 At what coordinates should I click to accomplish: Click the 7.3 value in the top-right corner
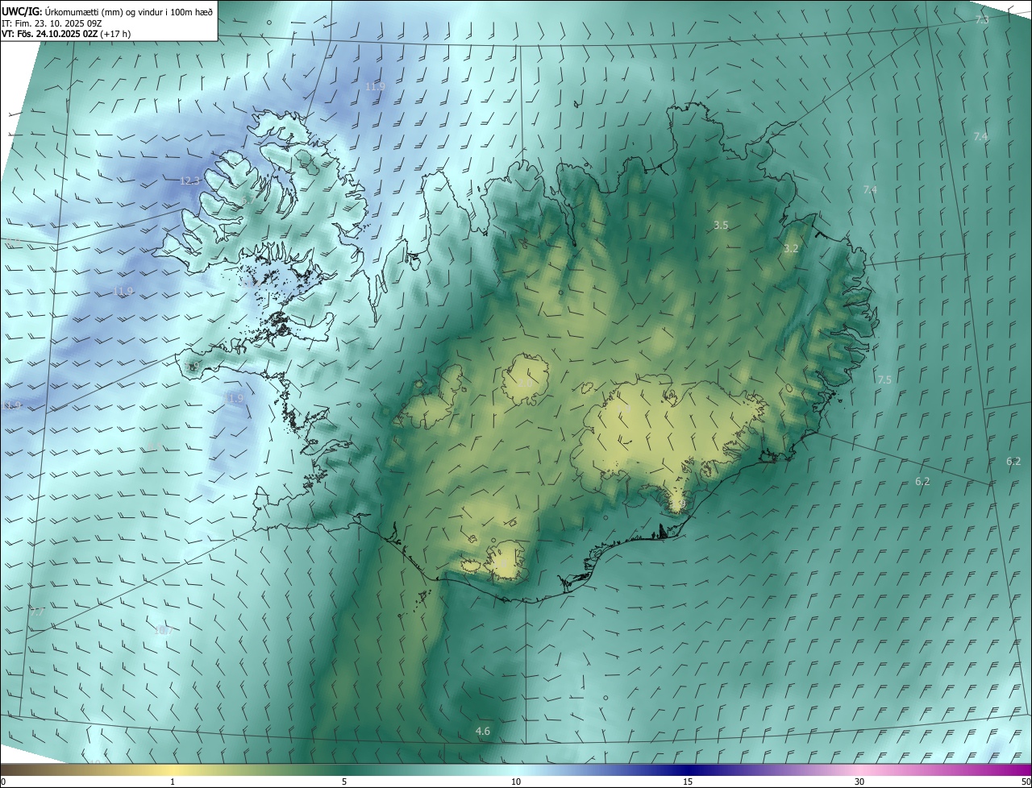pos(982,19)
